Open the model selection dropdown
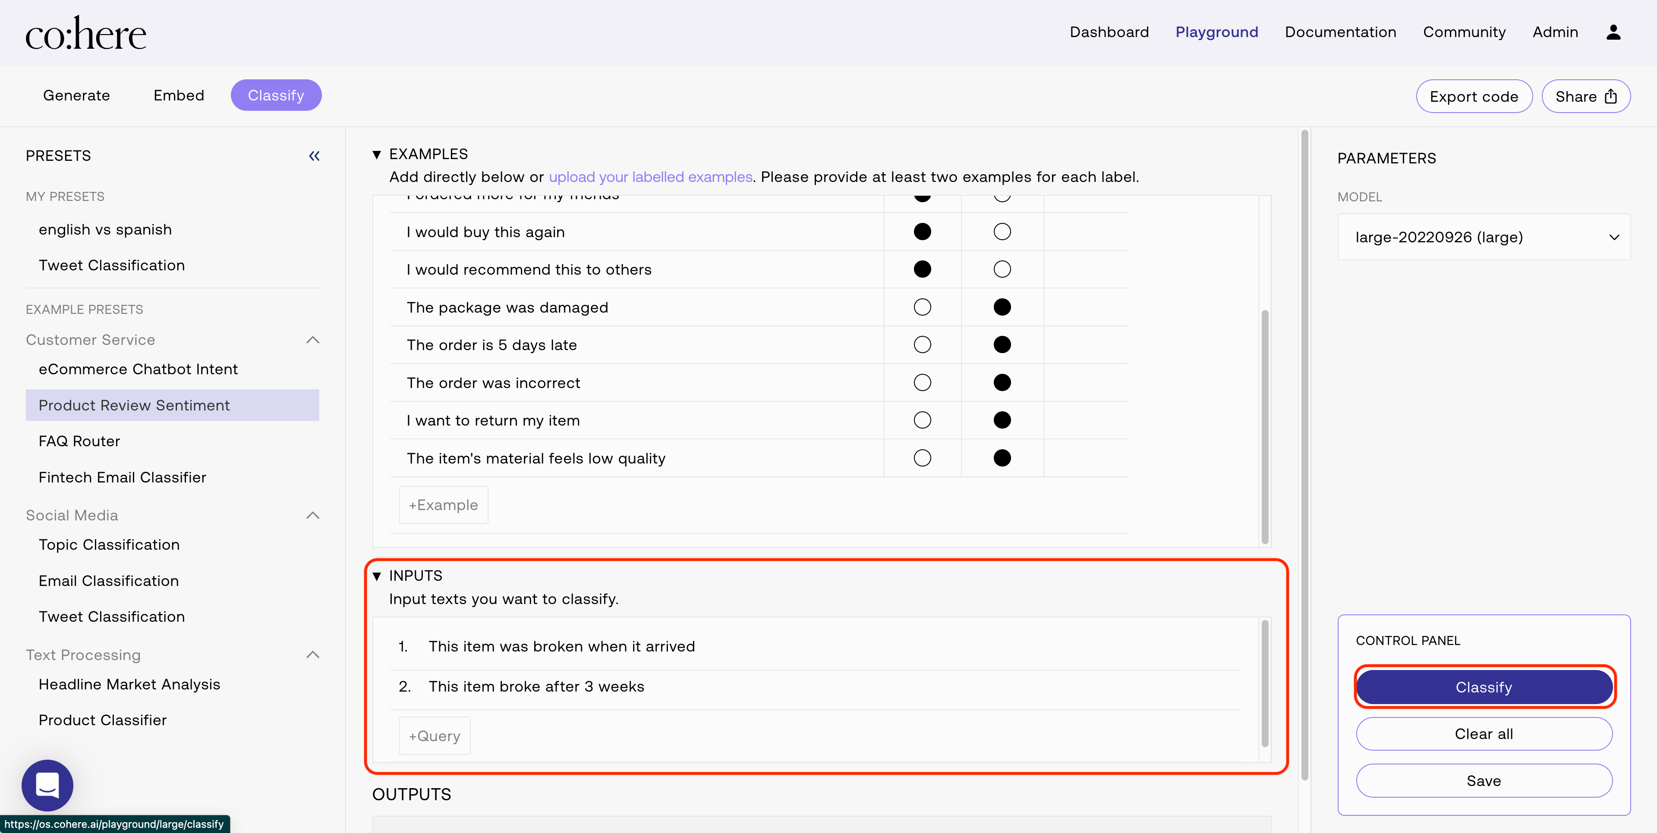1657x833 pixels. (1484, 237)
